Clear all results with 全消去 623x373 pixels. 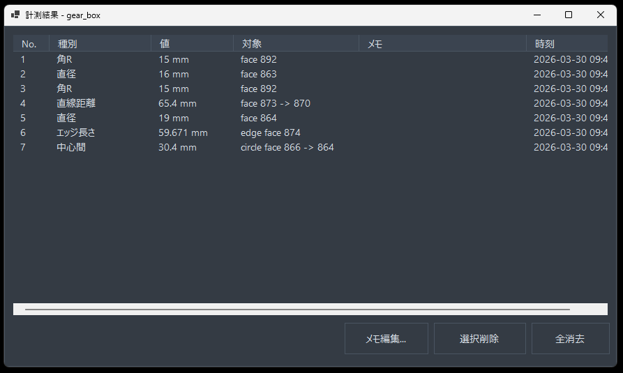tap(570, 338)
